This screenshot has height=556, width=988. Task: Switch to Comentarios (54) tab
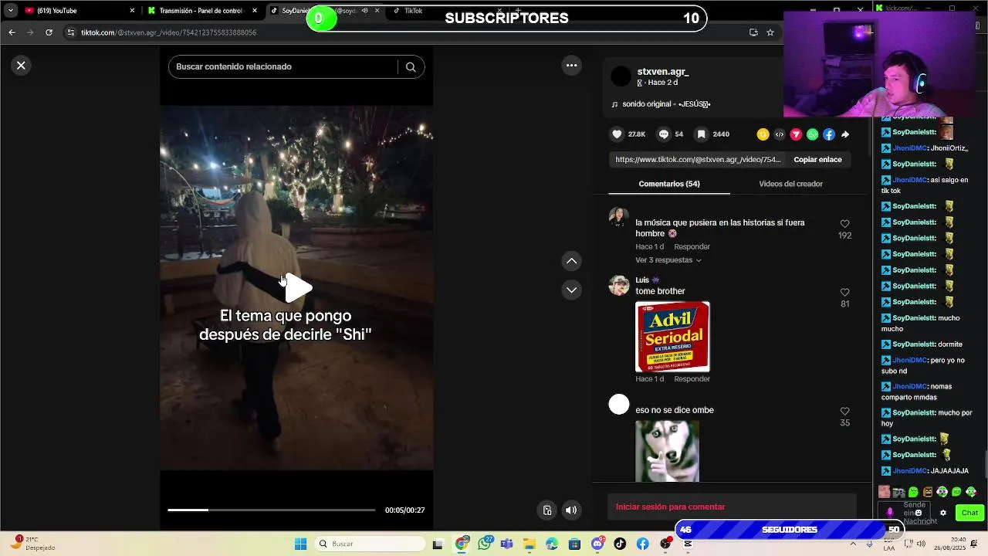coord(669,184)
